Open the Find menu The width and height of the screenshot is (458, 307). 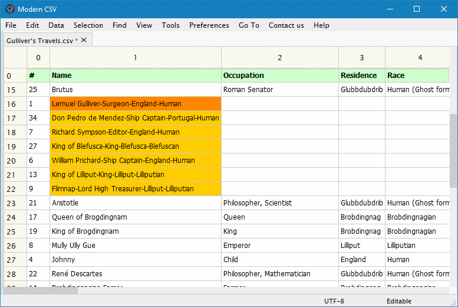pos(120,25)
